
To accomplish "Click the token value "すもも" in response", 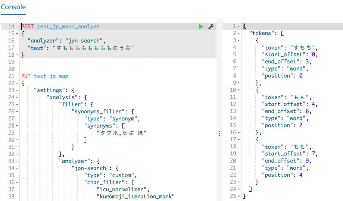I will coord(303,48).
